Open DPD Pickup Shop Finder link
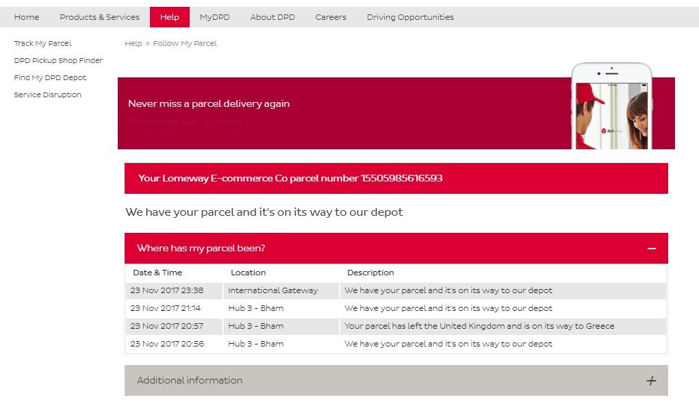The height and width of the screenshot is (402, 699). (58, 60)
